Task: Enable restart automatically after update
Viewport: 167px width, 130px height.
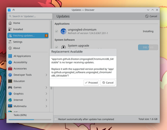Action: tap(56, 119)
